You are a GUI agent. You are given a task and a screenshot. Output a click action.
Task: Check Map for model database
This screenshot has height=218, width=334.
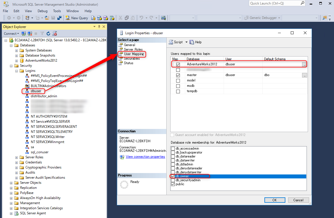coord(178,81)
